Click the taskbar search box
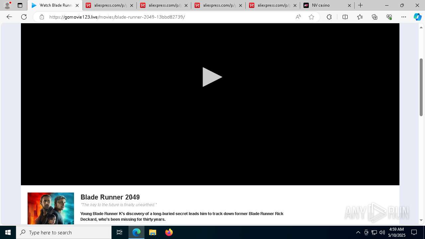 click(64, 232)
